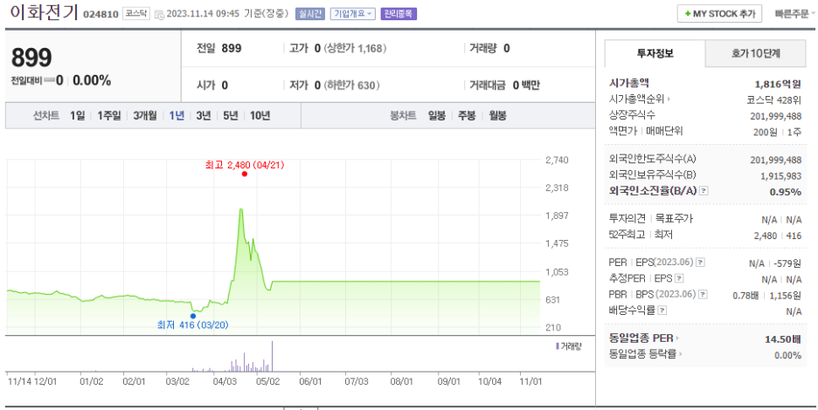Click the 거래대금 label
The height and width of the screenshot is (410, 818).
[488, 85]
